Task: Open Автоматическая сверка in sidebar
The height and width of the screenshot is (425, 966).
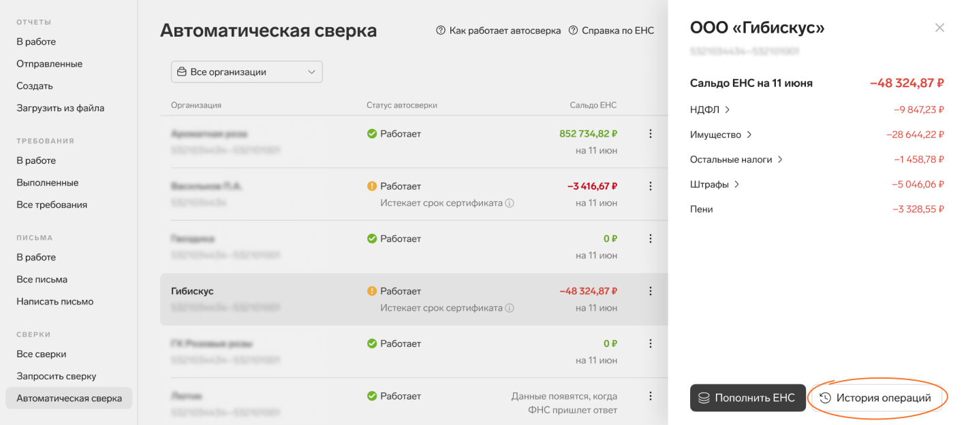Action: [x=69, y=398]
